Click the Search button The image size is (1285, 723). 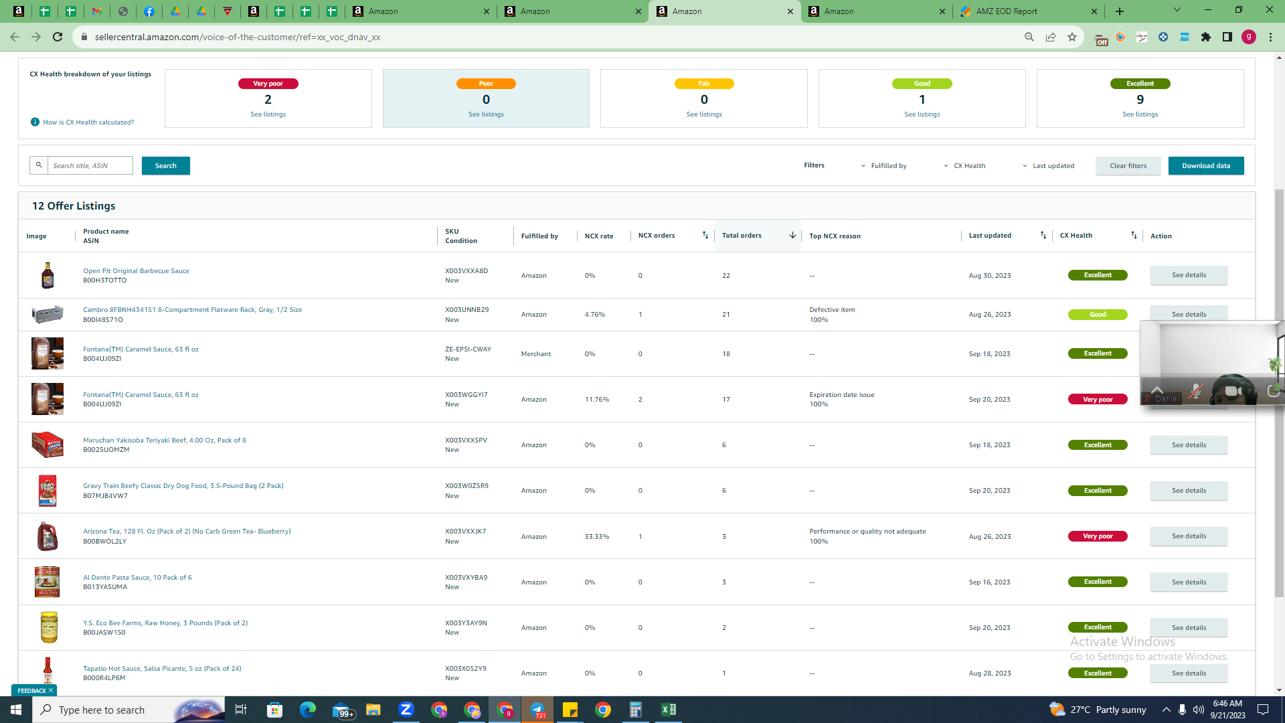pos(166,166)
